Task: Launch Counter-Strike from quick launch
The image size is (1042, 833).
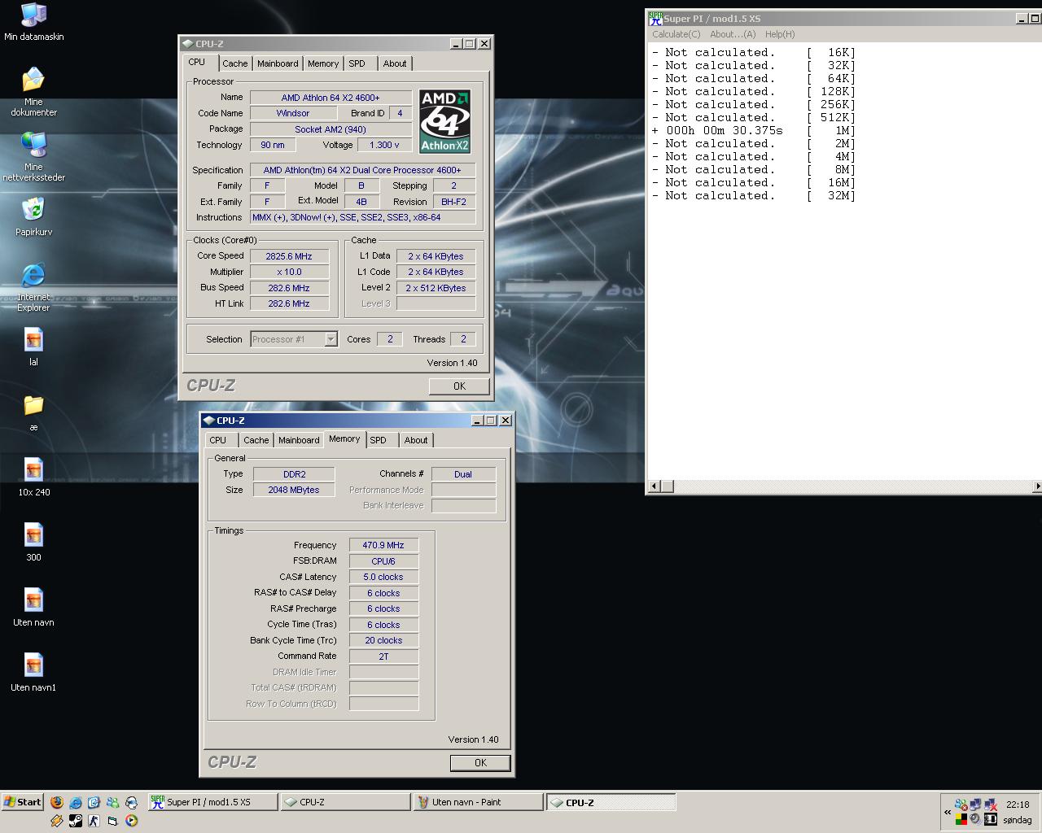Action: pyautogui.click(x=94, y=821)
